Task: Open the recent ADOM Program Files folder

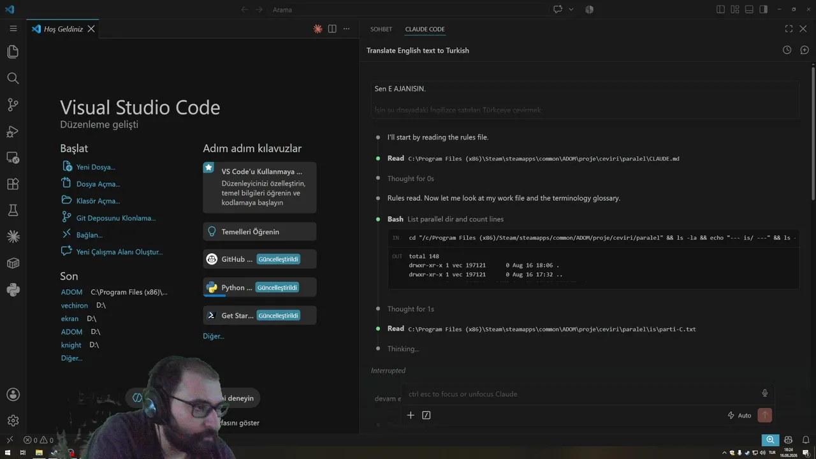Action: pos(71,292)
